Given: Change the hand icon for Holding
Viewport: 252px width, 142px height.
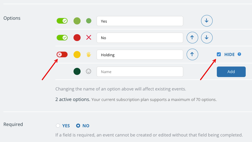Looking at the screenshot, I should coord(89,55).
